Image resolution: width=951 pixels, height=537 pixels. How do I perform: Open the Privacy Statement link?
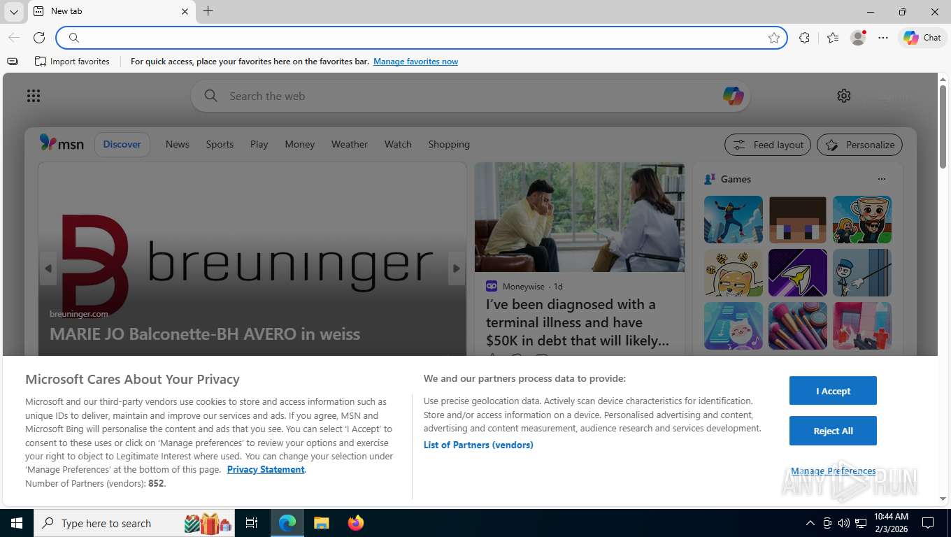(x=266, y=469)
